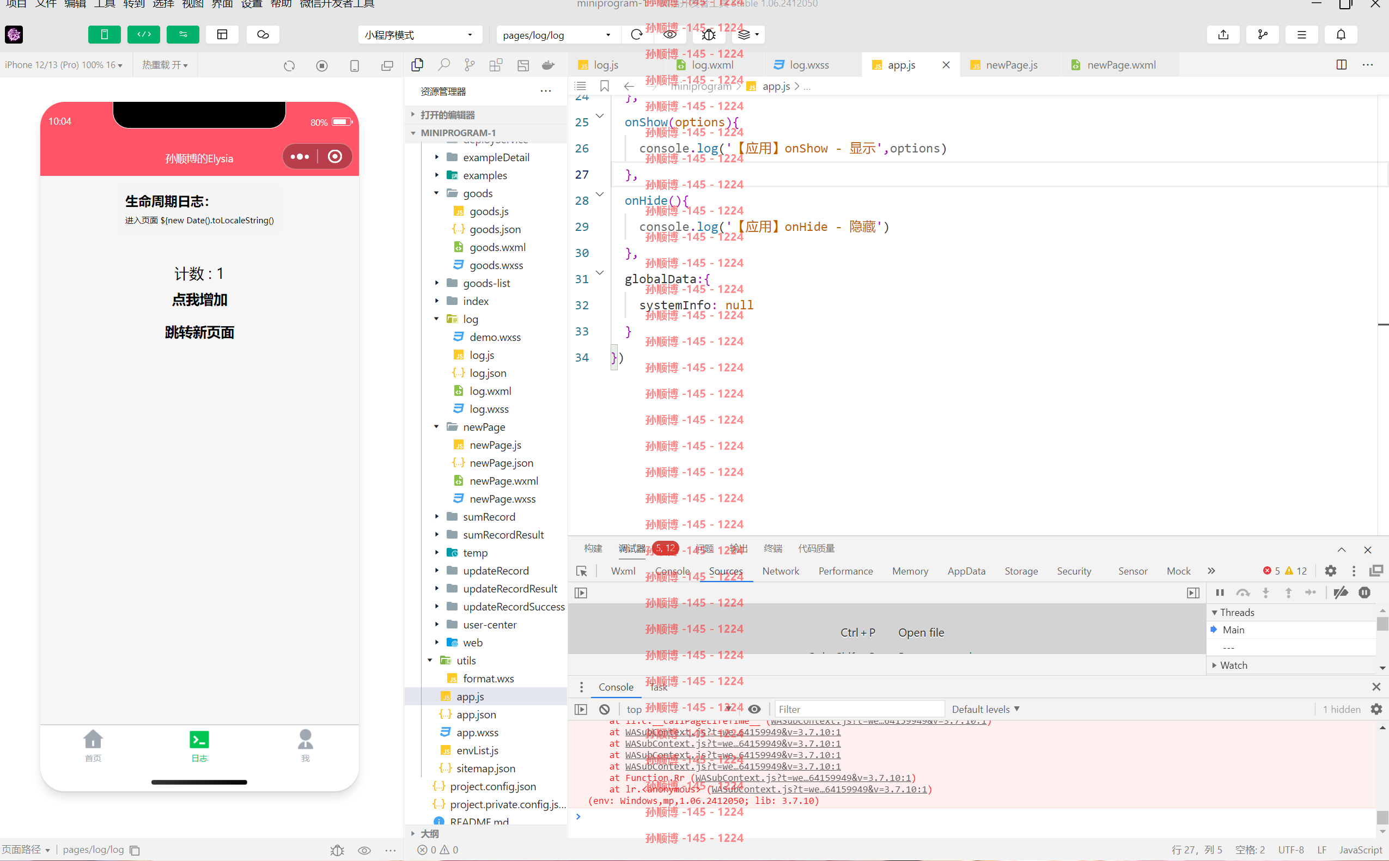This screenshot has width=1389, height=861.
Task: Open sitemap.json in file tree
Action: [485, 768]
